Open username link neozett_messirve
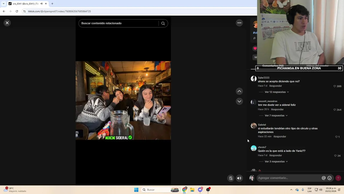 pos(268,101)
